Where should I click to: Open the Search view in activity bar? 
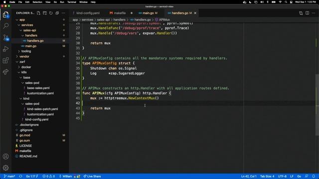[5, 26]
